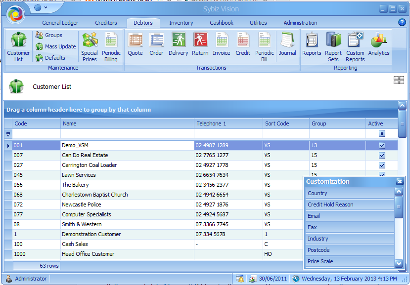Switch to the Utilities tab
Screen dimensions: 410x285
click(258, 23)
